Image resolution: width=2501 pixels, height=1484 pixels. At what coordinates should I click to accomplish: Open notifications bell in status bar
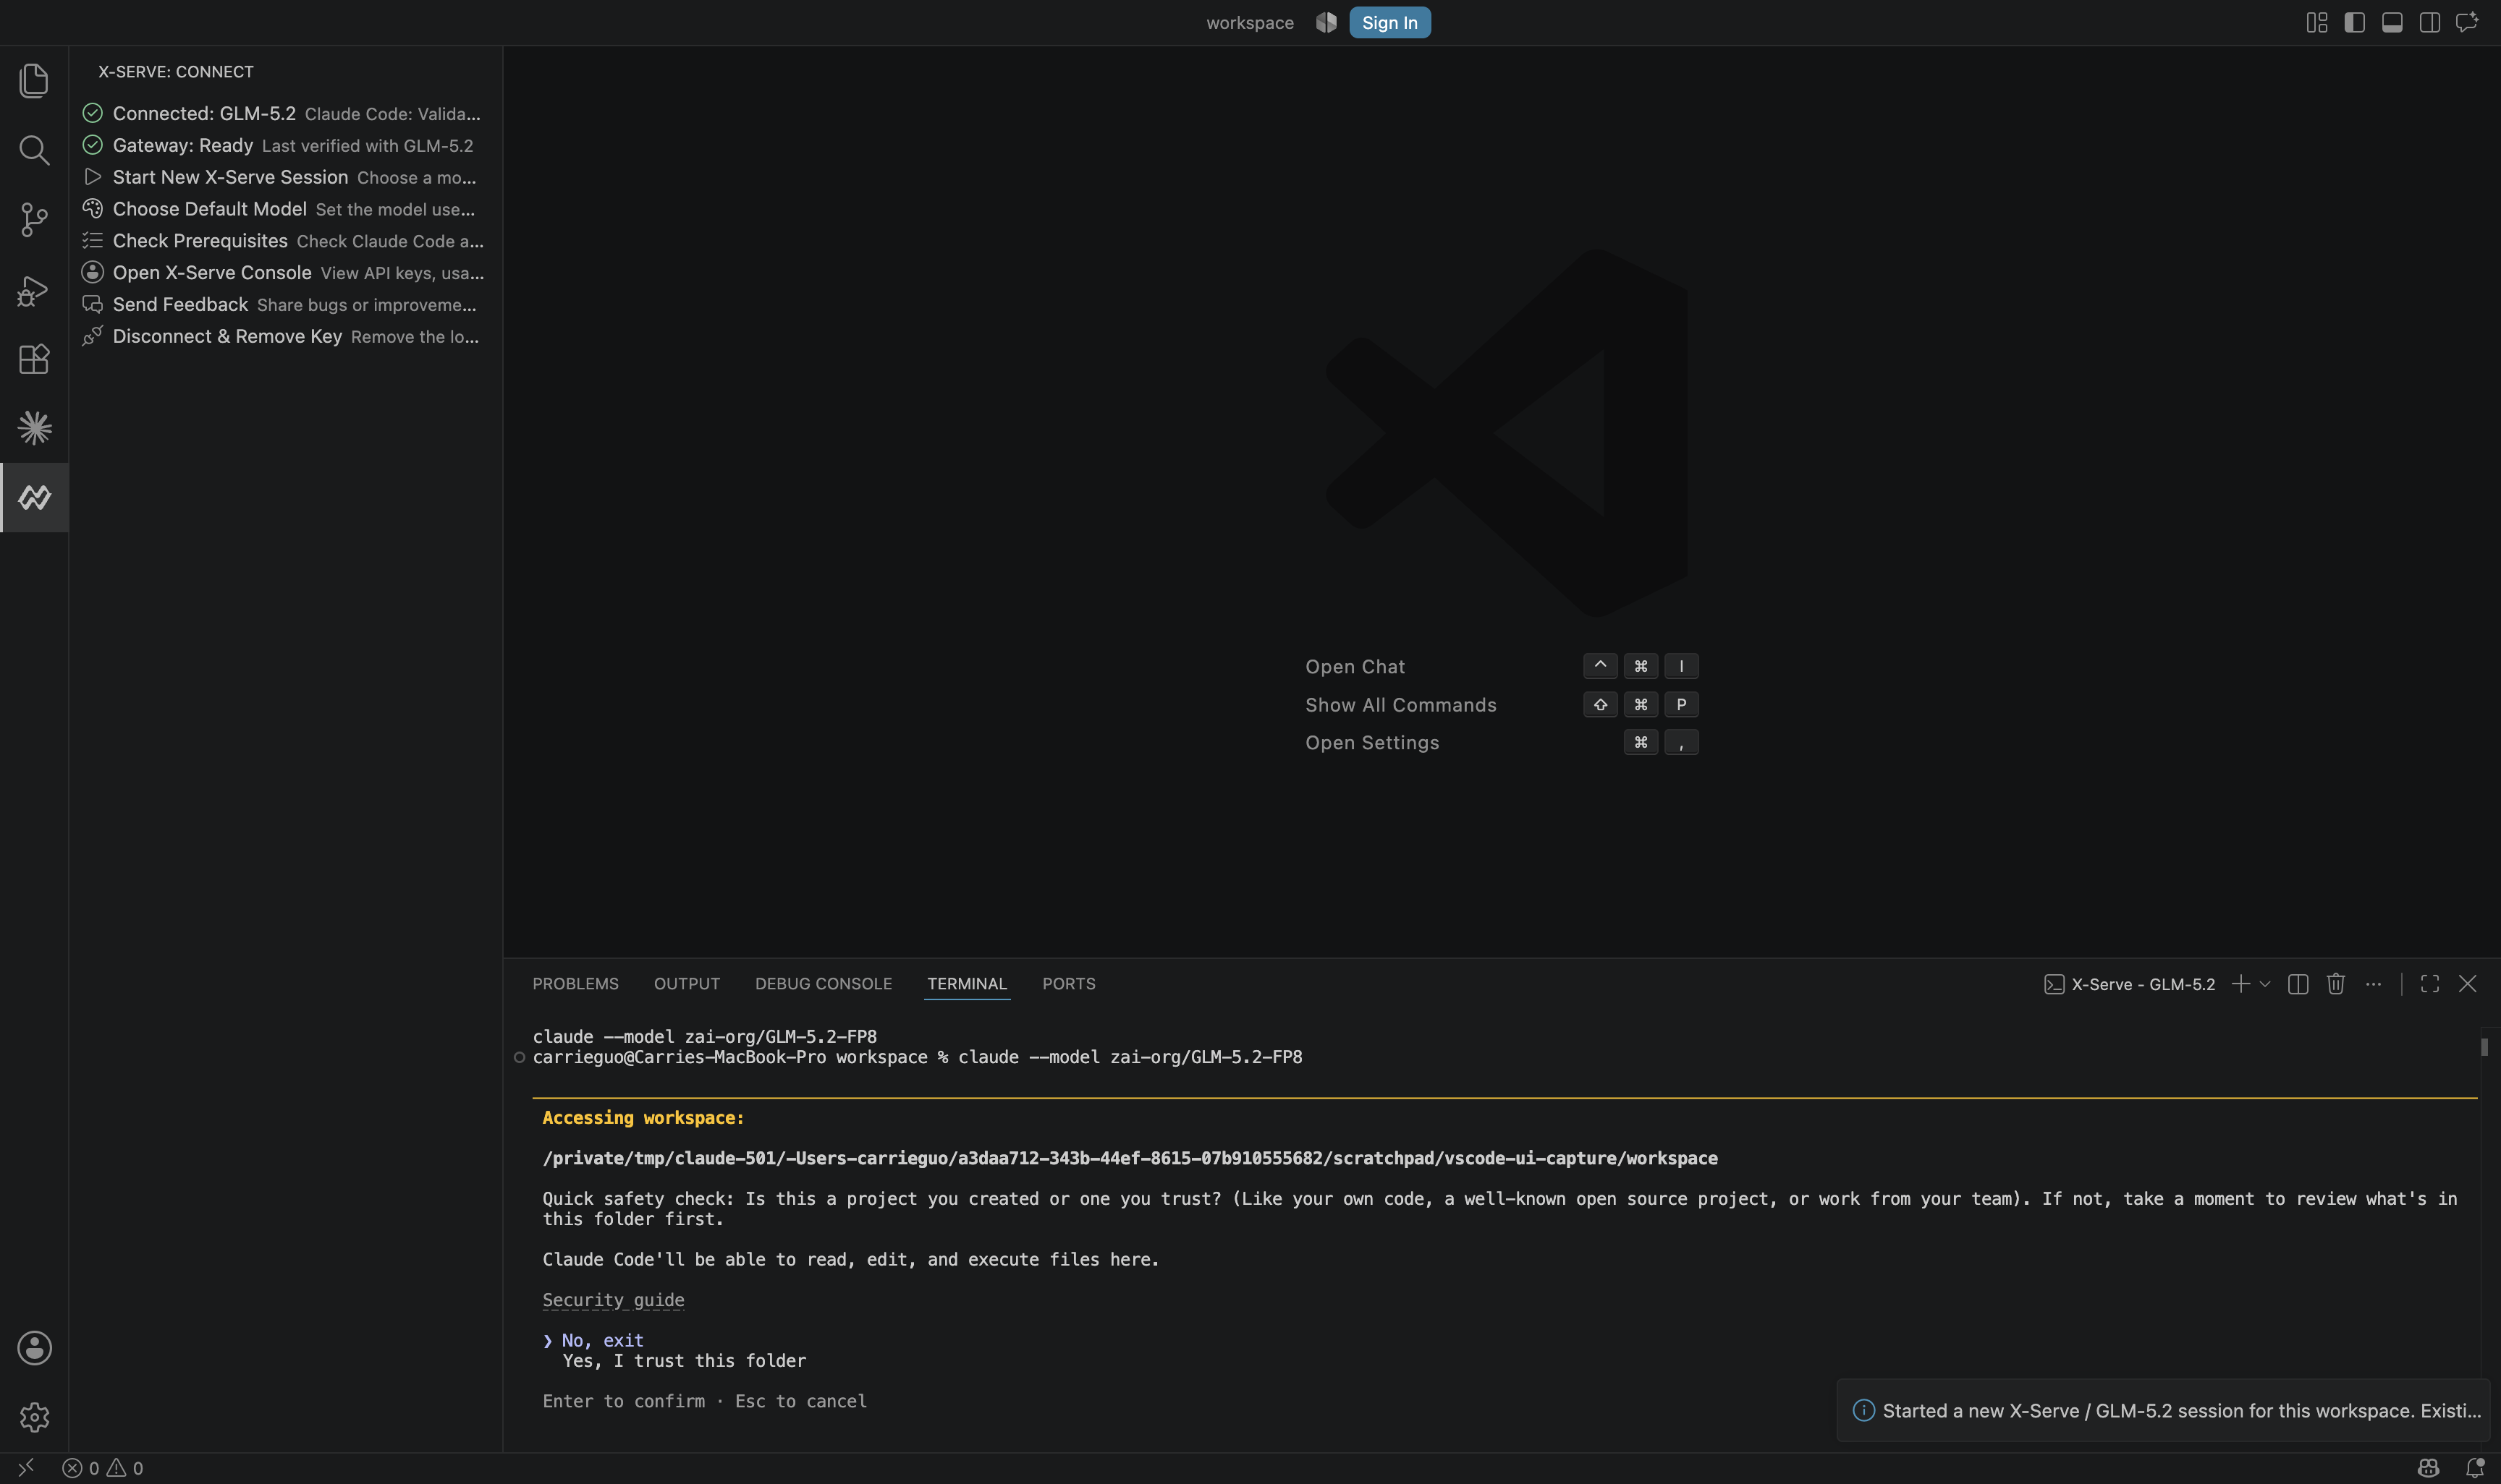click(x=2475, y=1468)
